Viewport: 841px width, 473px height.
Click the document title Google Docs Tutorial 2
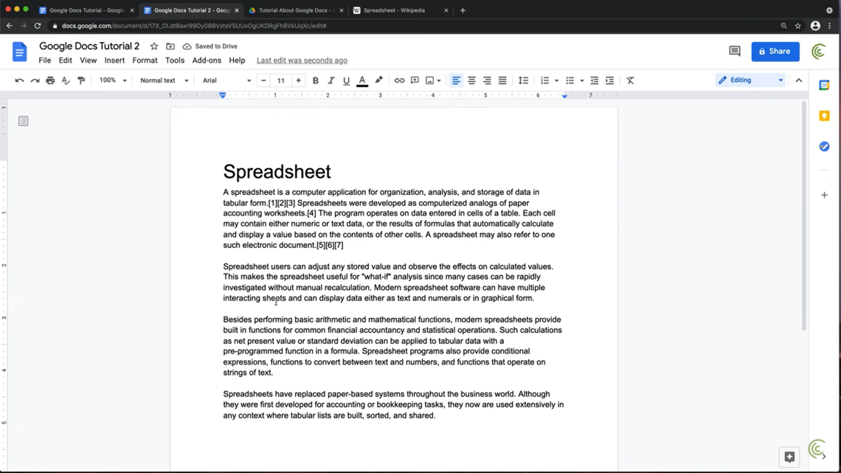click(89, 46)
